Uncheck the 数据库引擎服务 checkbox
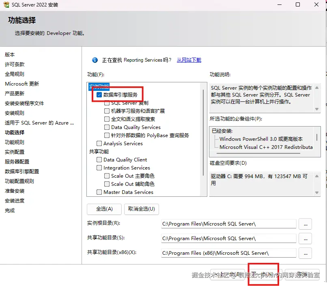 99,95
